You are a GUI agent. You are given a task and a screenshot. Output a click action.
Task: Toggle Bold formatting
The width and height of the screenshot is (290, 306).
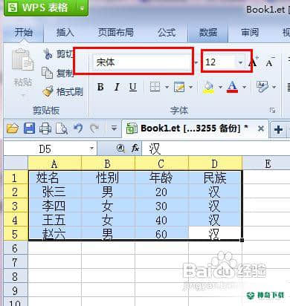coord(100,87)
